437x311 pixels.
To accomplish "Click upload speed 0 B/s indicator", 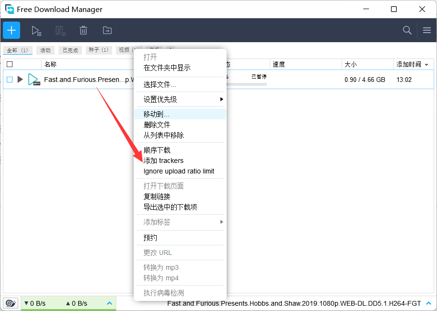I will click(x=77, y=303).
